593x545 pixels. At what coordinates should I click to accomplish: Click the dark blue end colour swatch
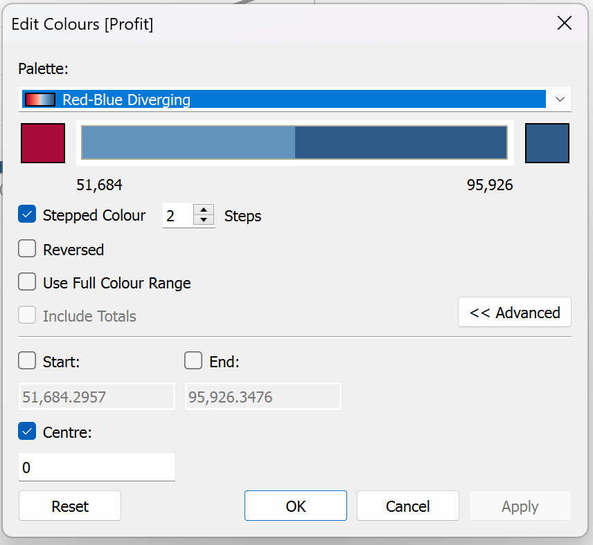[547, 143]
